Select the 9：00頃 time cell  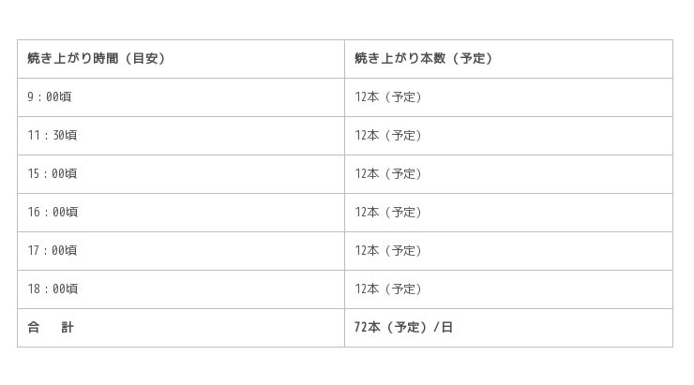pos(50,97)
